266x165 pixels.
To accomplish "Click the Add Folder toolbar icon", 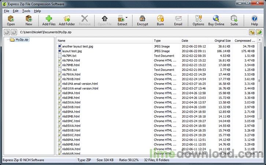I will point(67,20).
